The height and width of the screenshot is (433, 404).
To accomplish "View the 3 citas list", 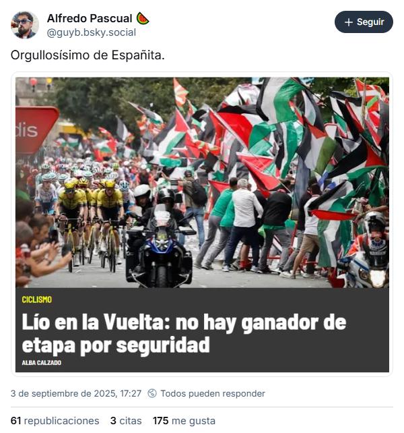I will tap(126, 421).
